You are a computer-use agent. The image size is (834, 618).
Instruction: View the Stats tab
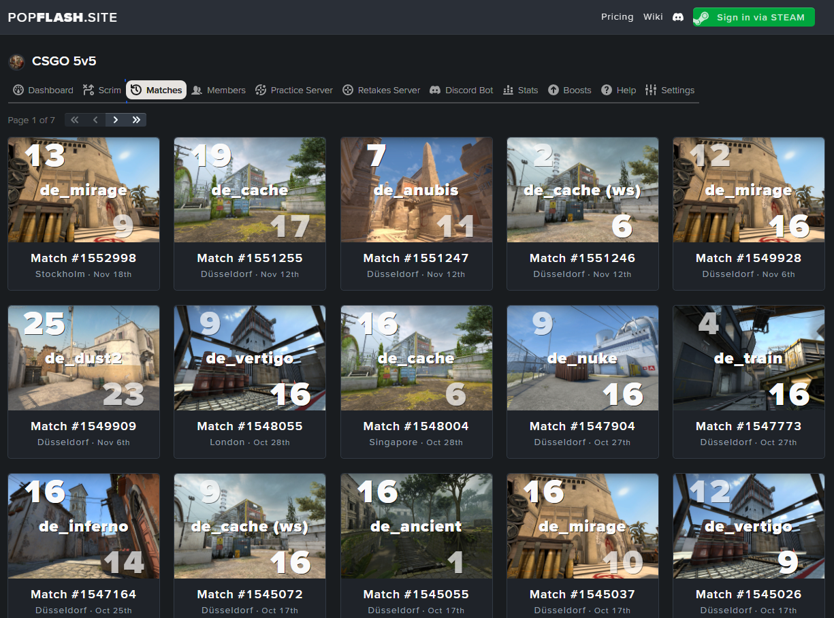click(520, 90)
